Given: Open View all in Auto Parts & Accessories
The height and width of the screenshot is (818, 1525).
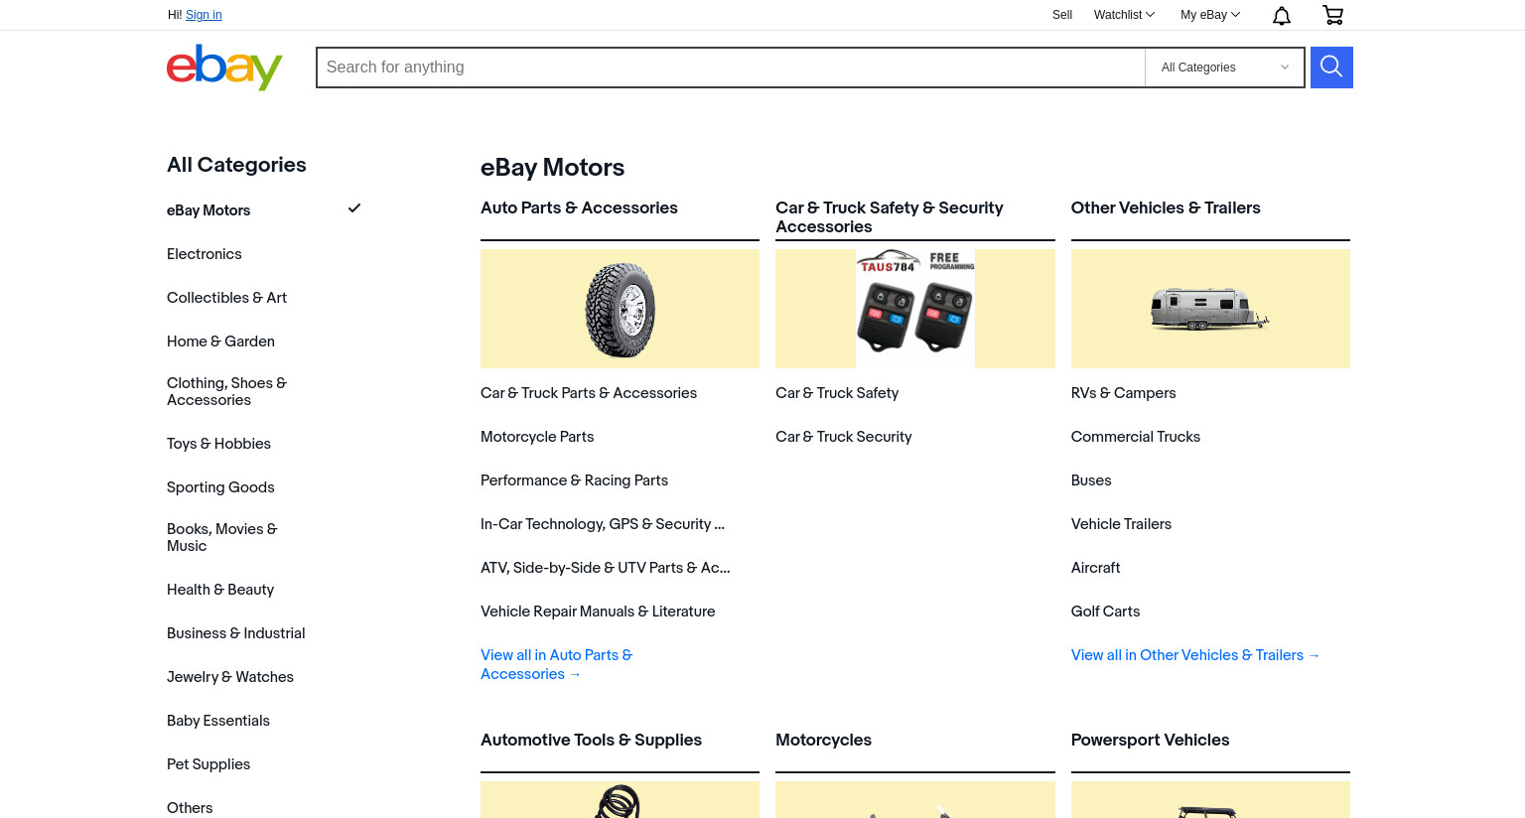Looking at the screenshot, I should (556, 664).
